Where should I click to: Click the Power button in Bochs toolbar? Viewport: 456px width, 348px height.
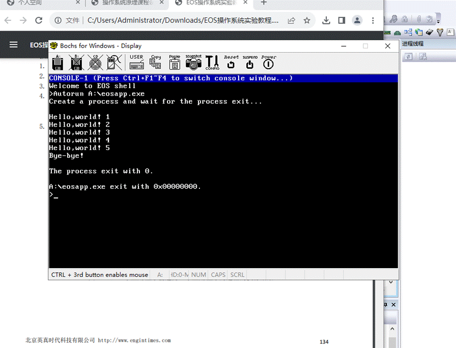tap(268, 62)
